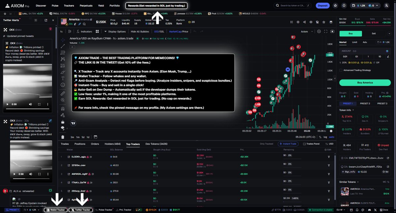The height and width of the screenshot is (213, 396).
Task: Select the text annotation tool
Action: (x=63, y=78)
